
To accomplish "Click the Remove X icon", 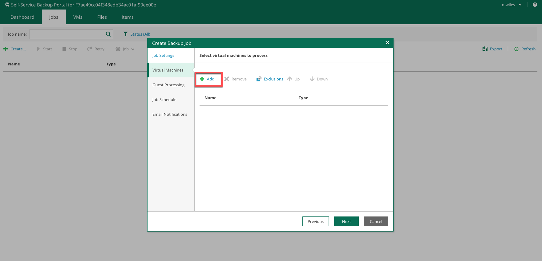I will click(x=227, y=79).
